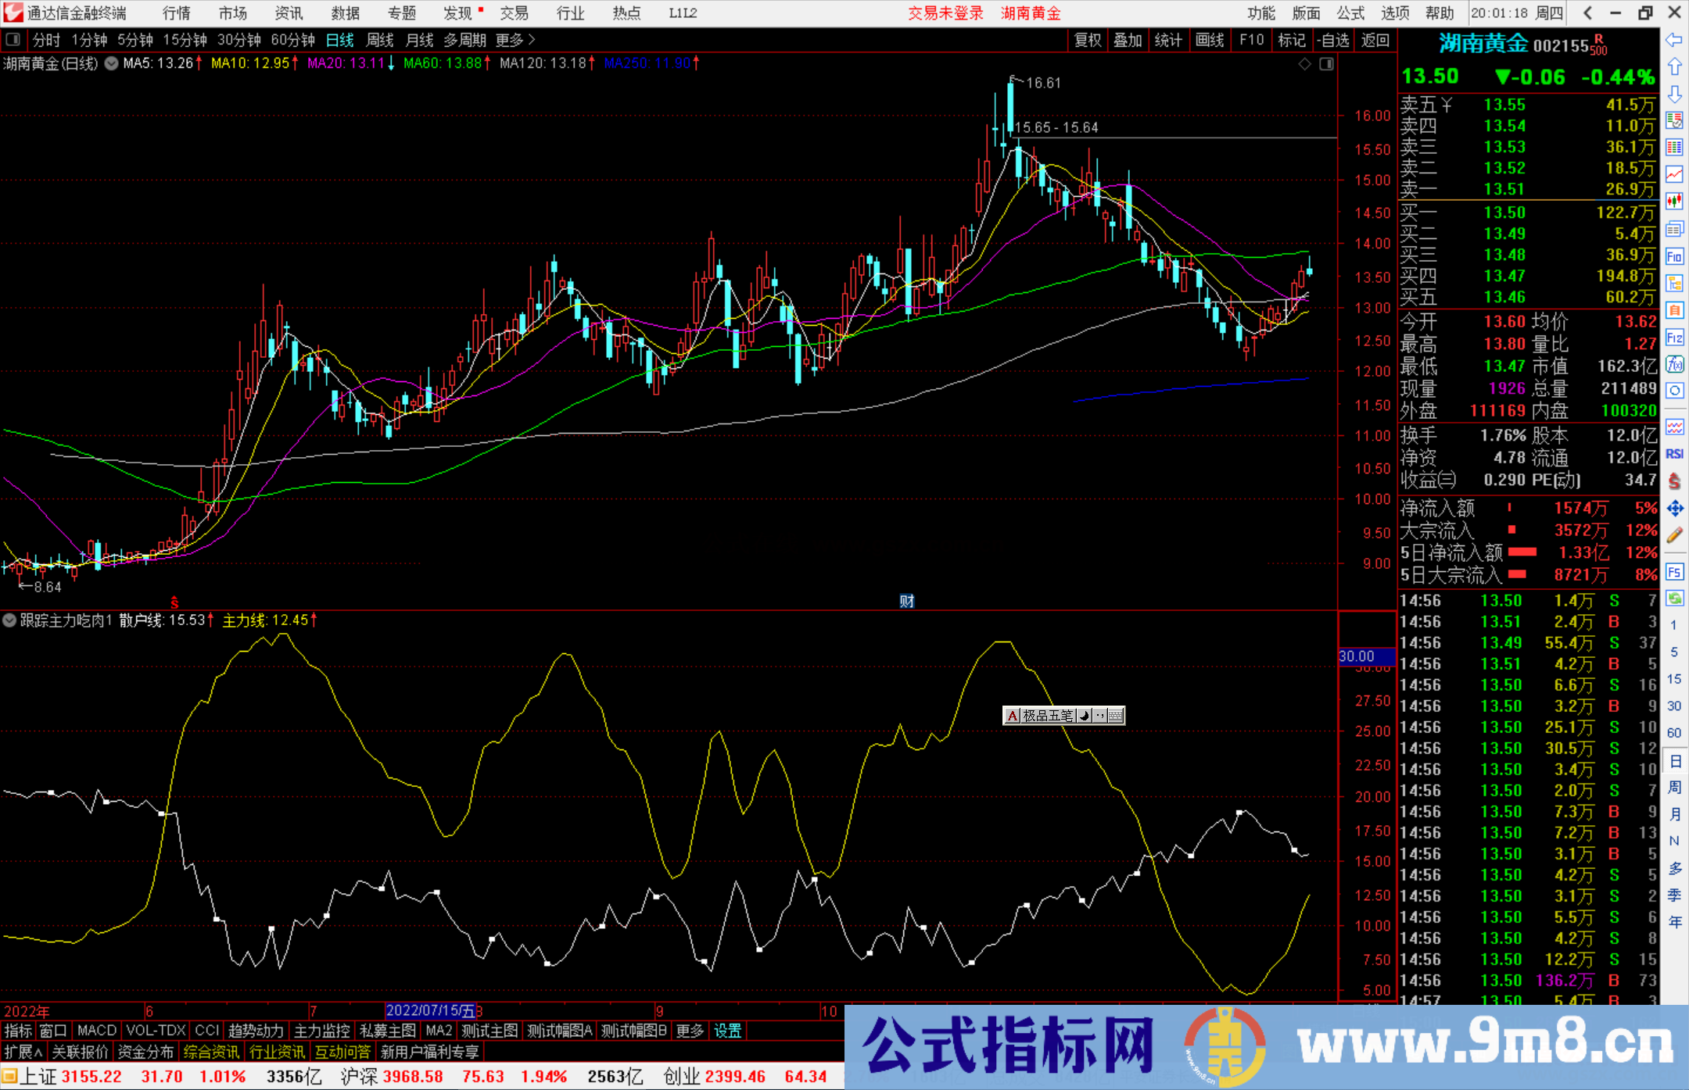The height and width of the screenshot is (1090, 1689).
Task: Switch to the MACD indicator tab
Action: [97, 1031]
